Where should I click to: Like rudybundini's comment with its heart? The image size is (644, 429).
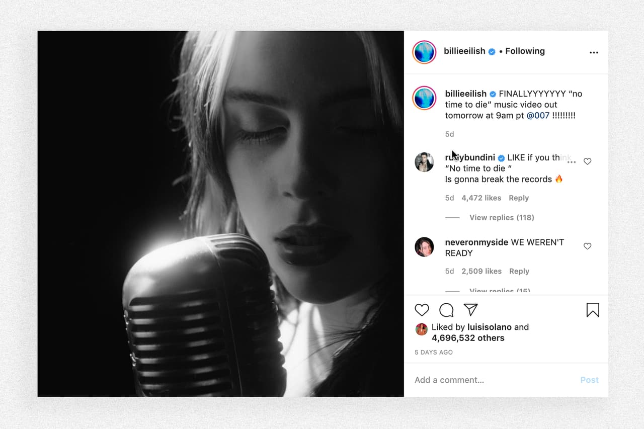click(587, 161)
